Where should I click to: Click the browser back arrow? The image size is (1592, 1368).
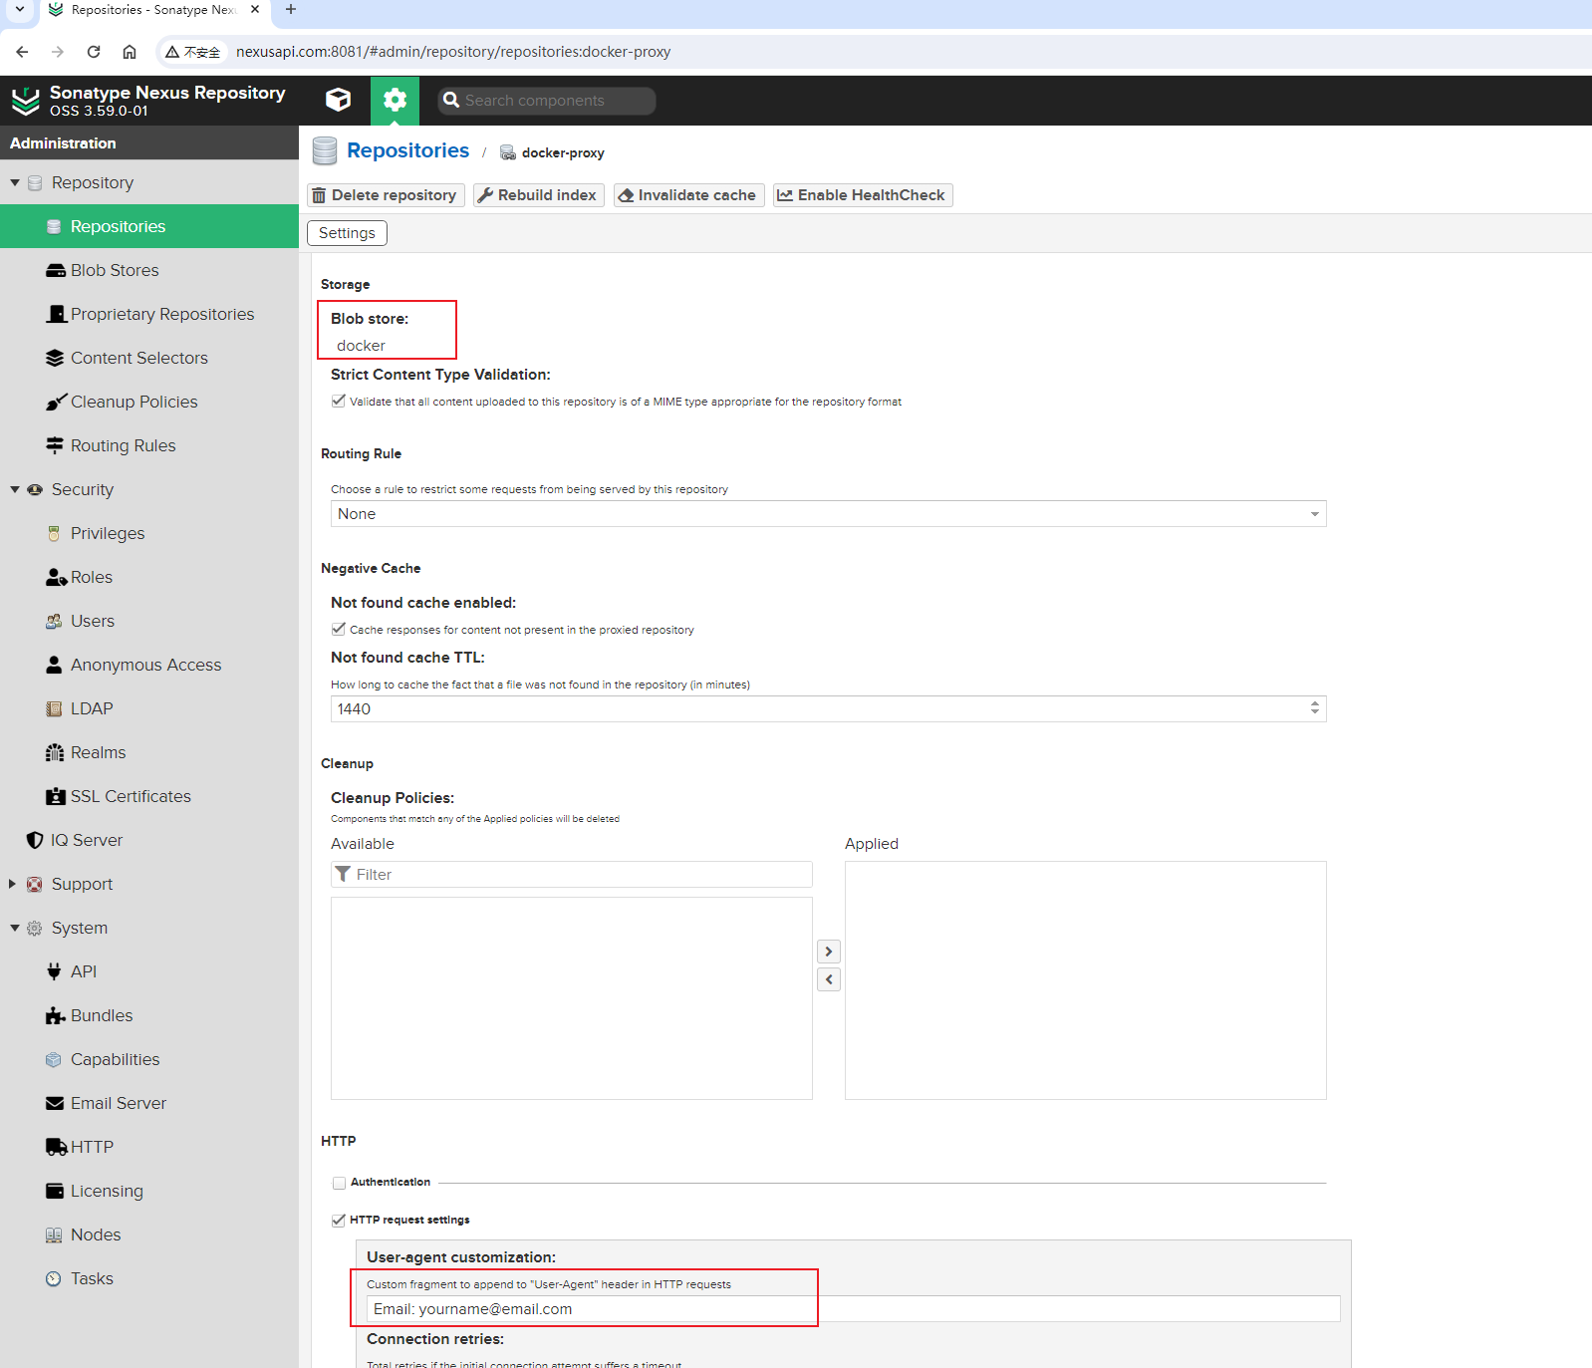pyautogui.click(x=22, y=52)
